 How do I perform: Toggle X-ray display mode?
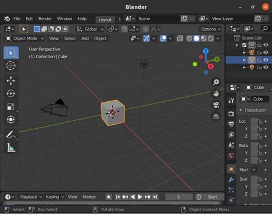[180, 38]
